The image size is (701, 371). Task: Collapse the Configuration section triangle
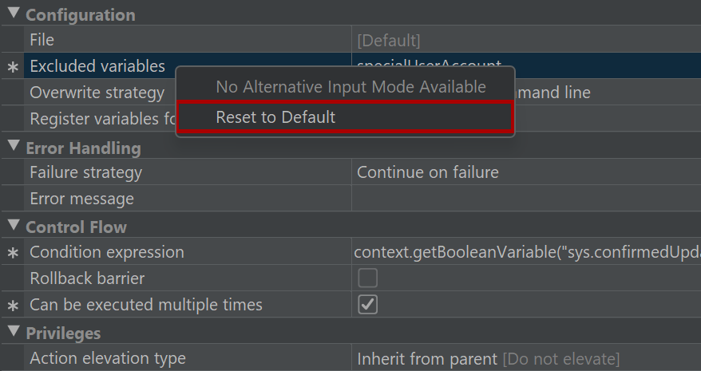(x=14, y=14)
